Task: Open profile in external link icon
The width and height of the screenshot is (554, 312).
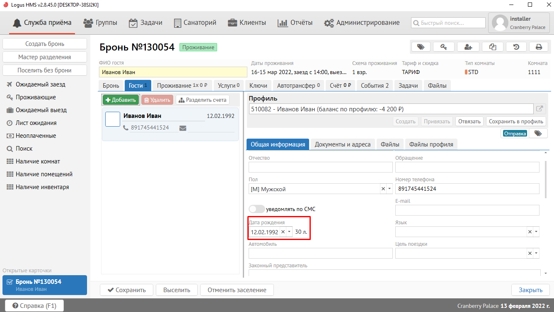Action: (539, 109)
